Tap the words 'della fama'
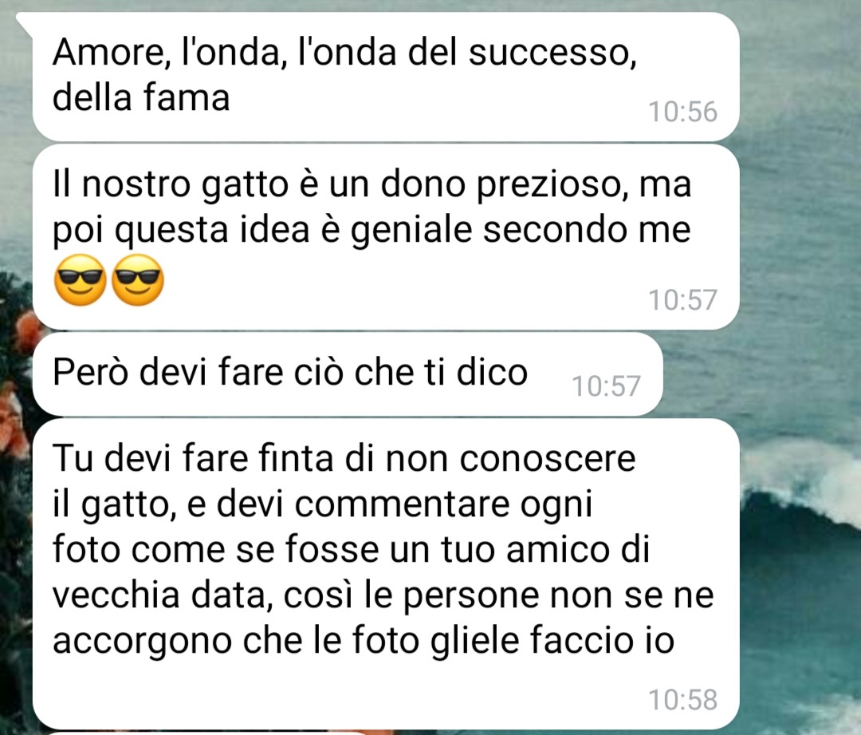 [x=141, y=98]
